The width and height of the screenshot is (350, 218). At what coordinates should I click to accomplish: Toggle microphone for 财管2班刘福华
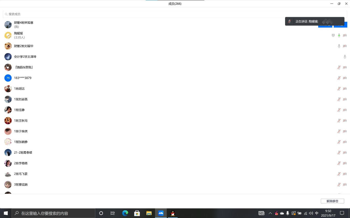(x=339, y=46)
